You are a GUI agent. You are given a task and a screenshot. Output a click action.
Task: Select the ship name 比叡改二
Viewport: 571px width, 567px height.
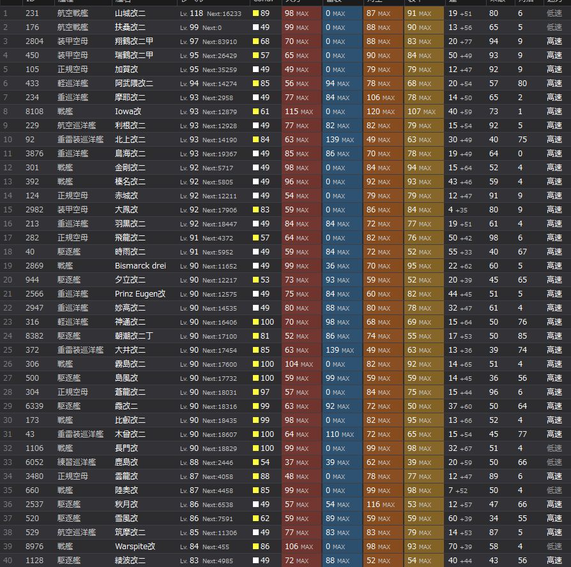pyautogui.click(x=130, y=420)
